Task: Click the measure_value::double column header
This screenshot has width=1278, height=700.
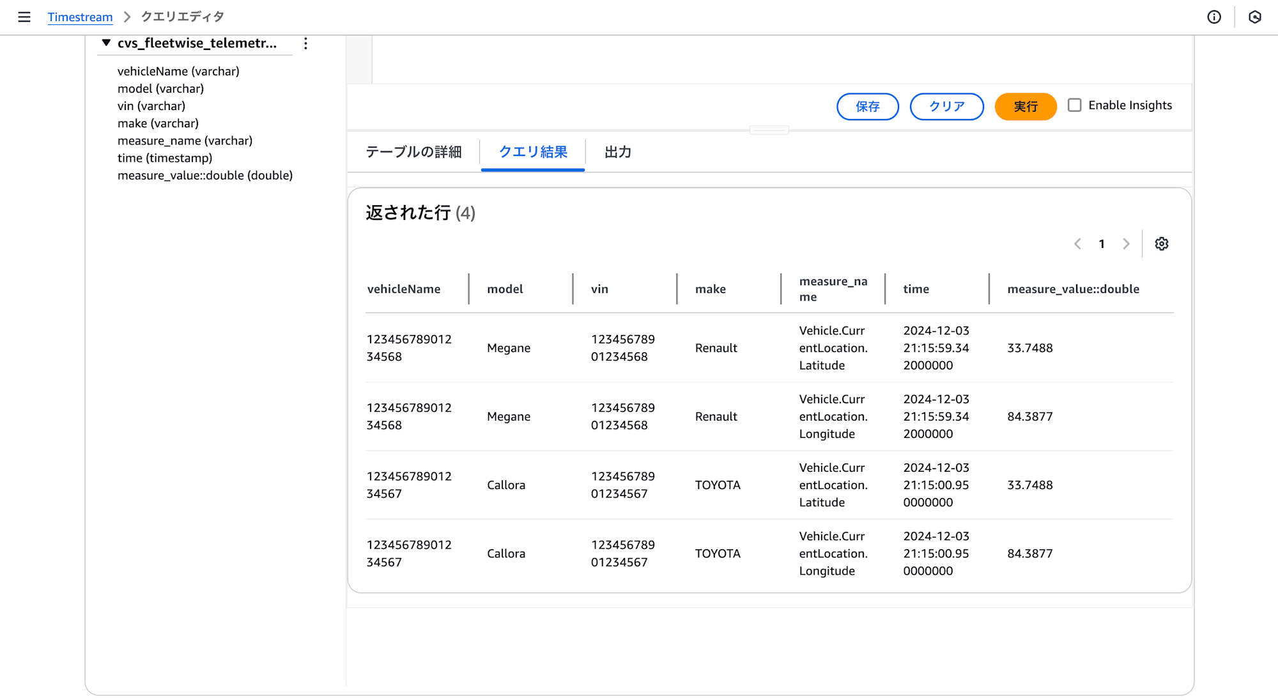Action: pos(1074,289)
